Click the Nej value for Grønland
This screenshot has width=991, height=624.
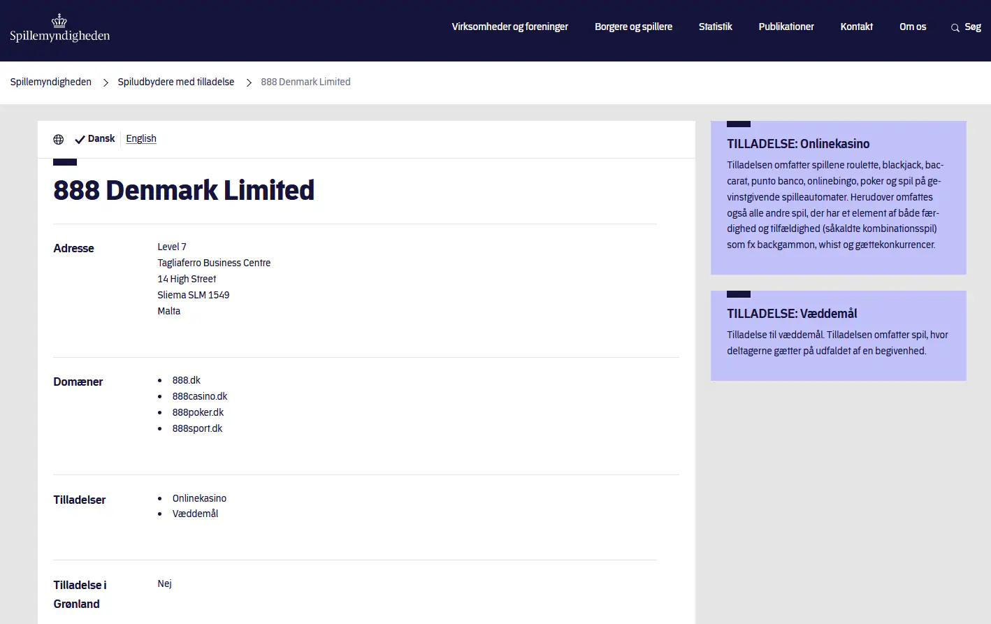coord(164,583)
